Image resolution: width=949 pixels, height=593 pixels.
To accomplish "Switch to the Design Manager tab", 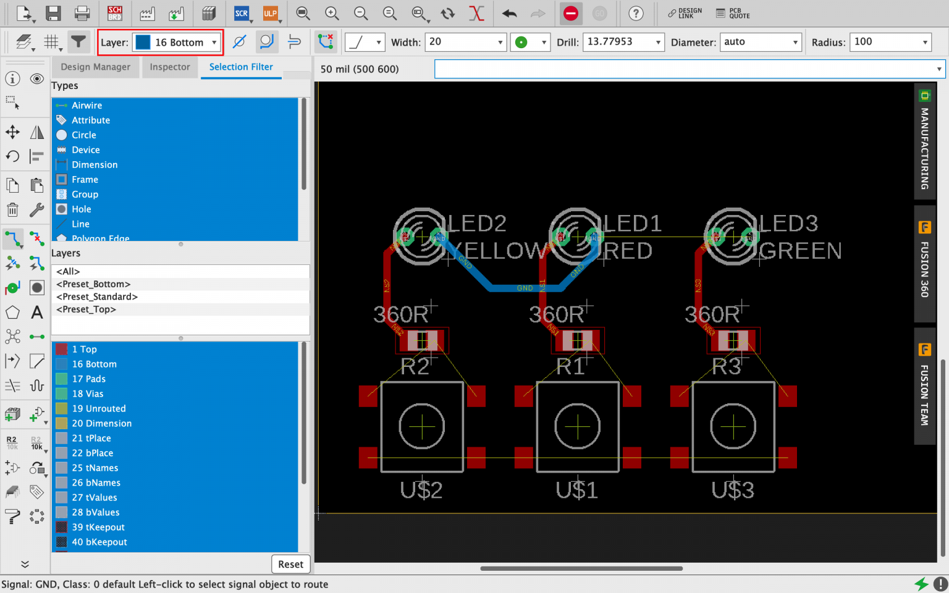I will point(95,67).
